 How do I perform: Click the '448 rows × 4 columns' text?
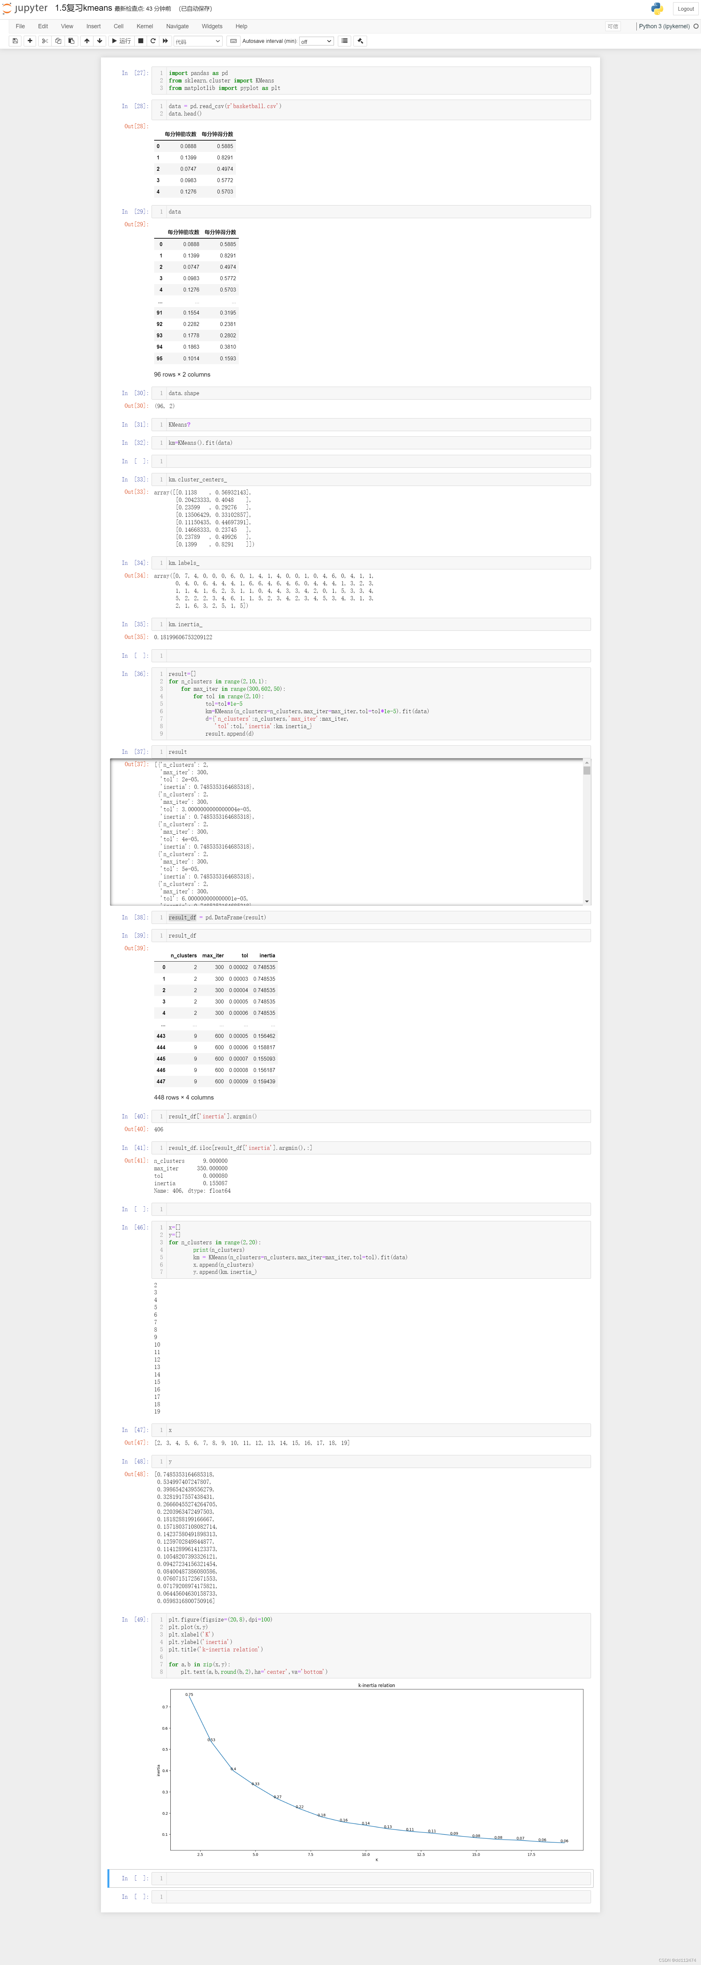pos(184,1098)
